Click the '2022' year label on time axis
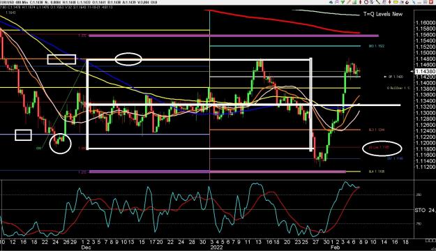 (217, 248)
